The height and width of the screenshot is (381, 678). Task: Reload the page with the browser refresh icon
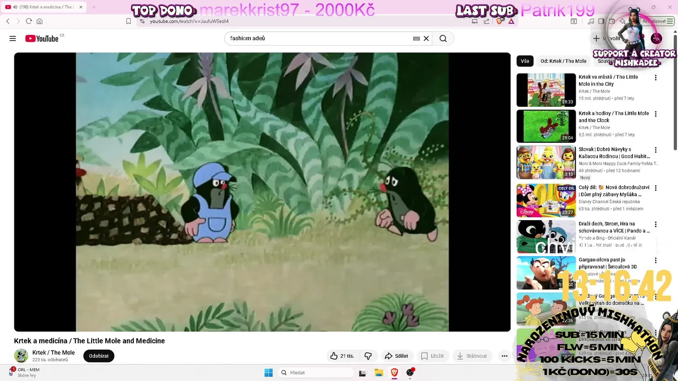pyautogui.click(x=29, y=21)
